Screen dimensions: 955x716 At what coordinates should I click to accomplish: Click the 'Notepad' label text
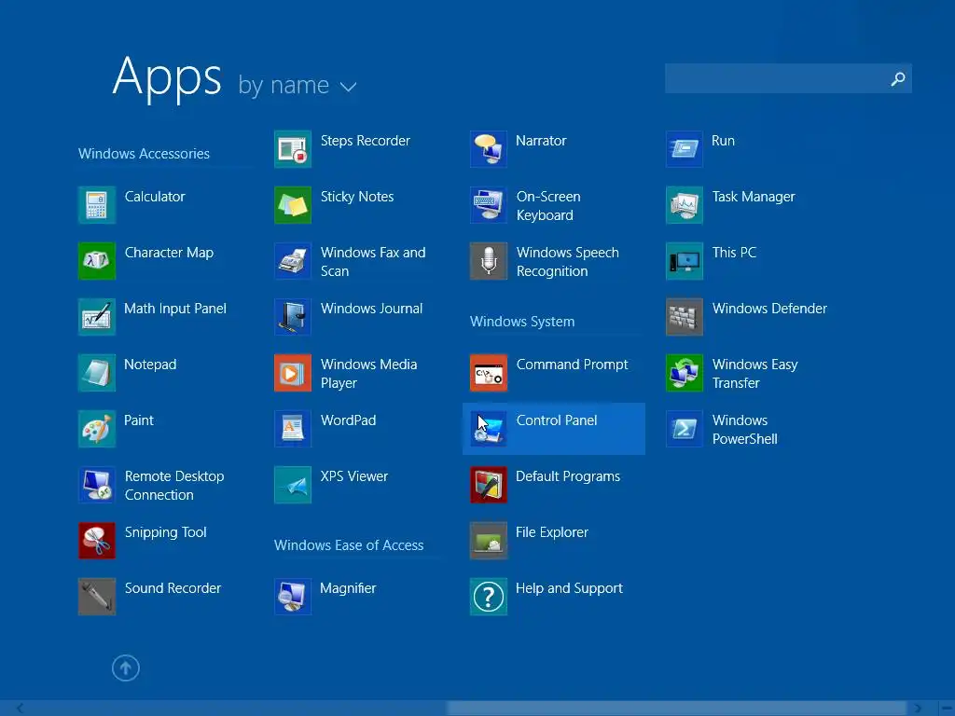pos(150,365)
